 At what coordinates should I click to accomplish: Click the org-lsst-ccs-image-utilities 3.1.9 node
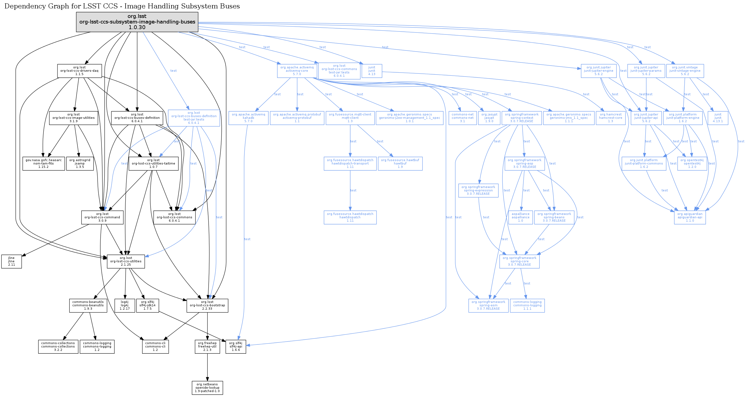tap(73, 118)
